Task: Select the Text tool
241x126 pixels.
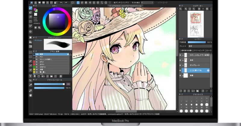Action: pyautogui.click(x=30, y=76)
